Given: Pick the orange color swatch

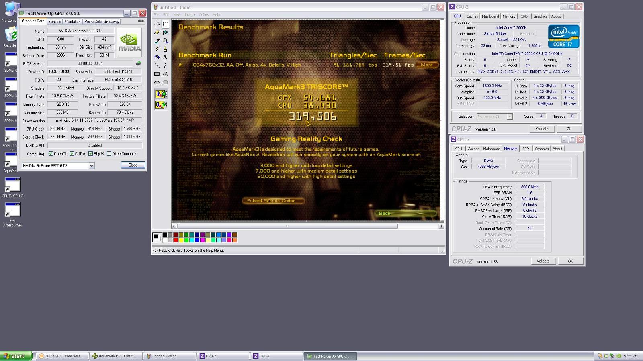Looking at the screenshot, I should 234,240.
